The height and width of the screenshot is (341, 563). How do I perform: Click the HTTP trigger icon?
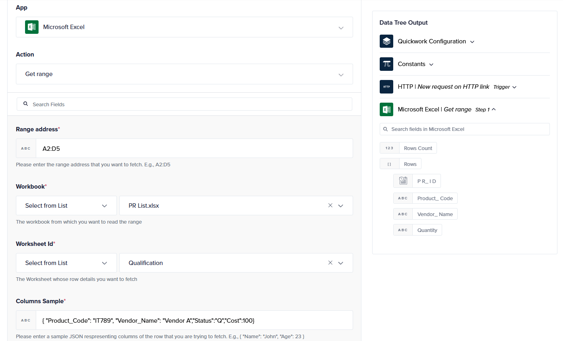pos(386,87)
